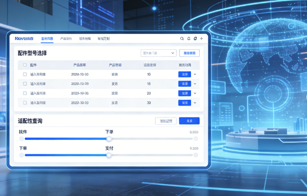The width and height of the screenshot is (307, 196).
Task: Click the handle of the lower 下单 slider
Action: click(109, 155)
